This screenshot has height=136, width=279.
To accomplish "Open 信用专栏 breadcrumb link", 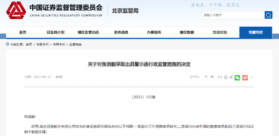I will 59,45.
